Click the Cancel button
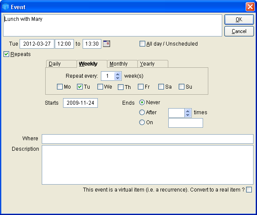The image size is (257, 215). coord(239,31)
